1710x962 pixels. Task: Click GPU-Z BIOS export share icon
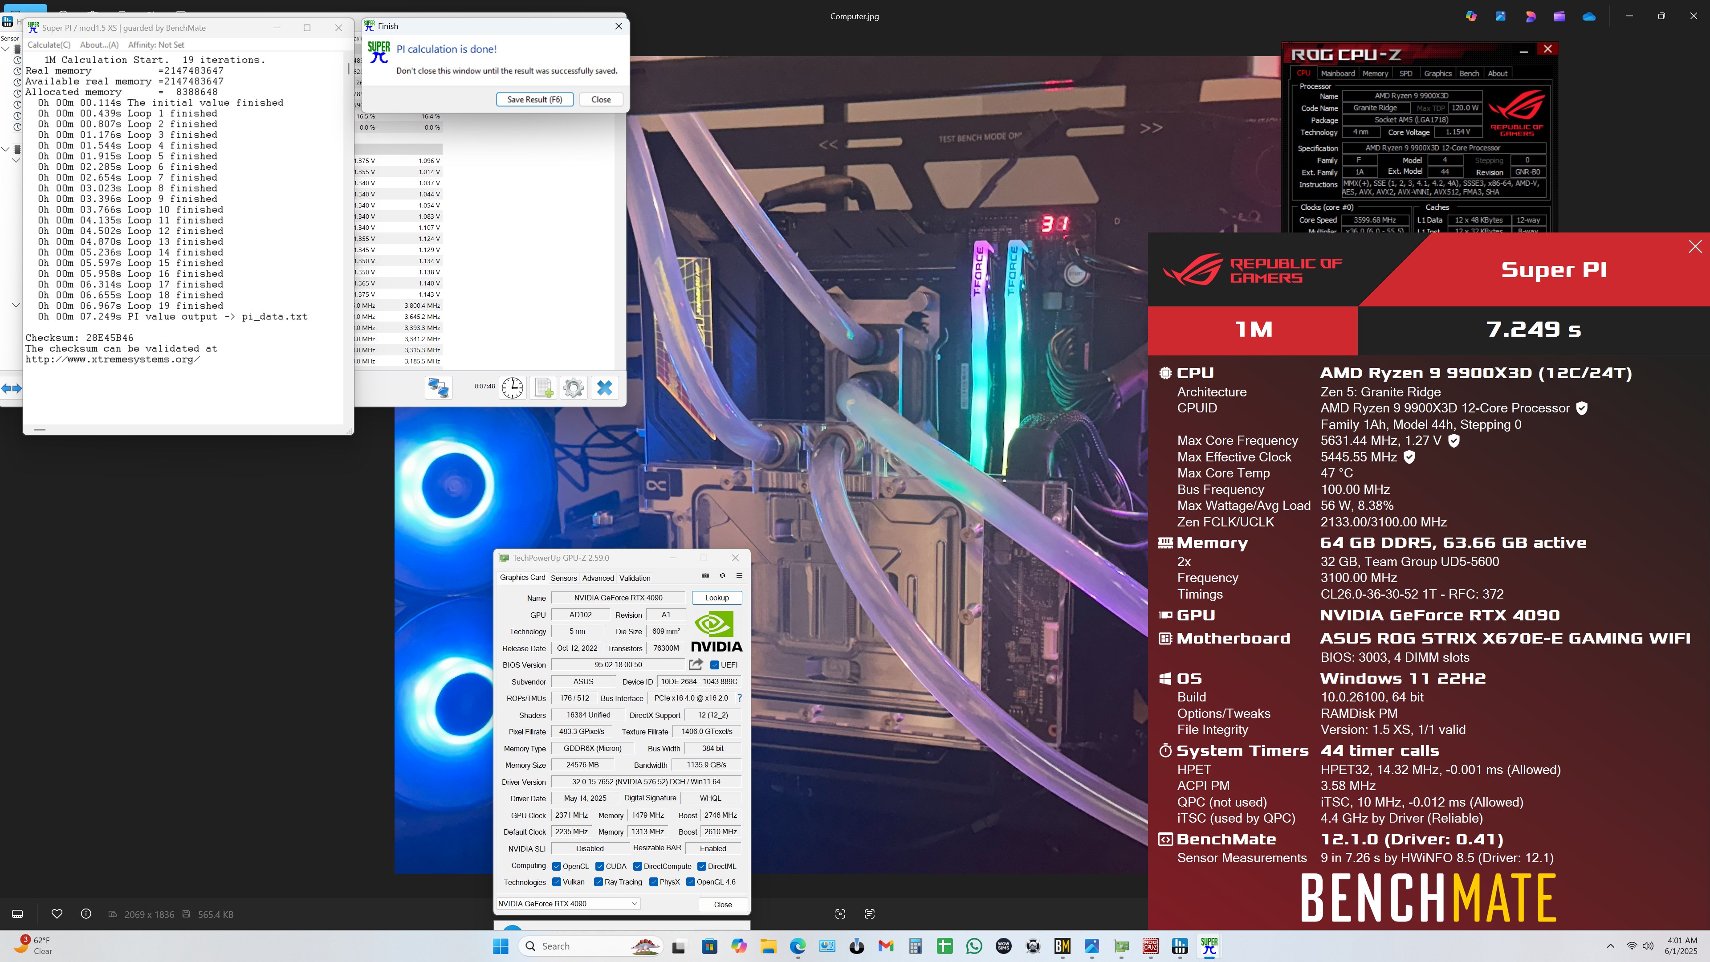pyautogui.click(x=696, y=664)
